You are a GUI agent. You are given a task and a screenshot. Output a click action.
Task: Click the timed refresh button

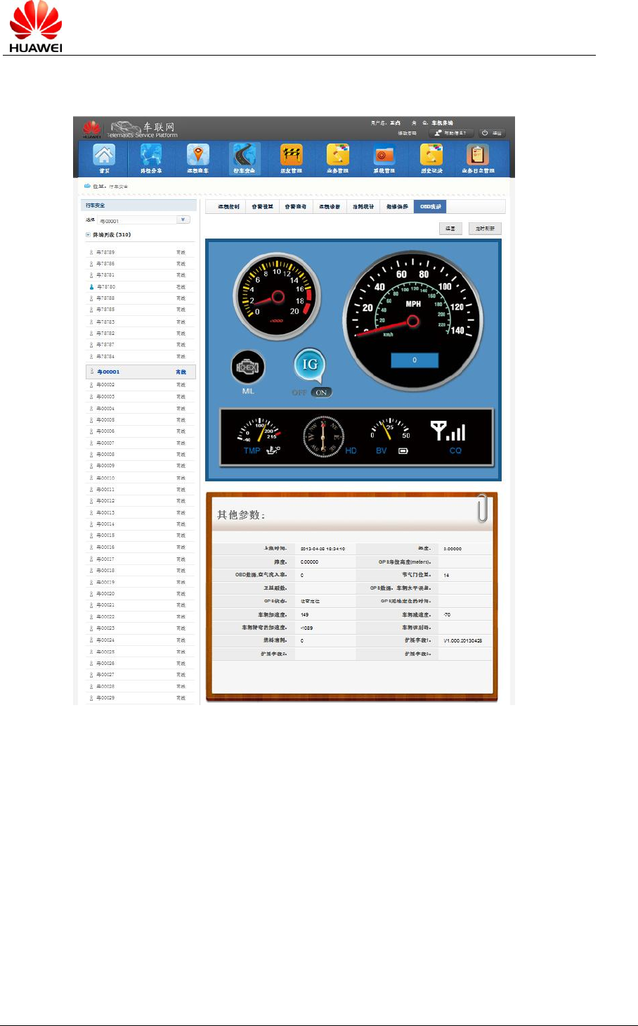click(x=485, y=229)
